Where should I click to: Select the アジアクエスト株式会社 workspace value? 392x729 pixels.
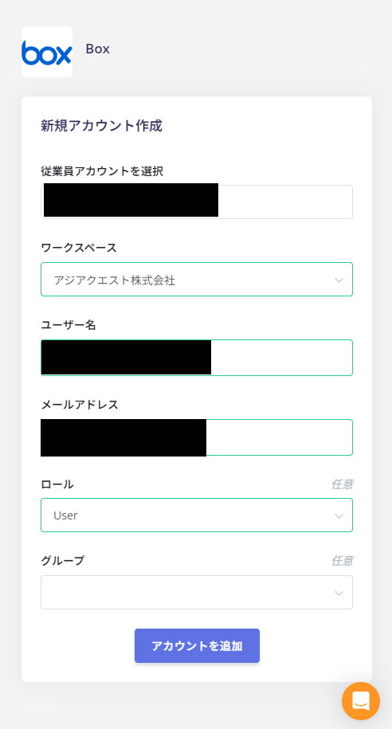[x=115, y=280]
